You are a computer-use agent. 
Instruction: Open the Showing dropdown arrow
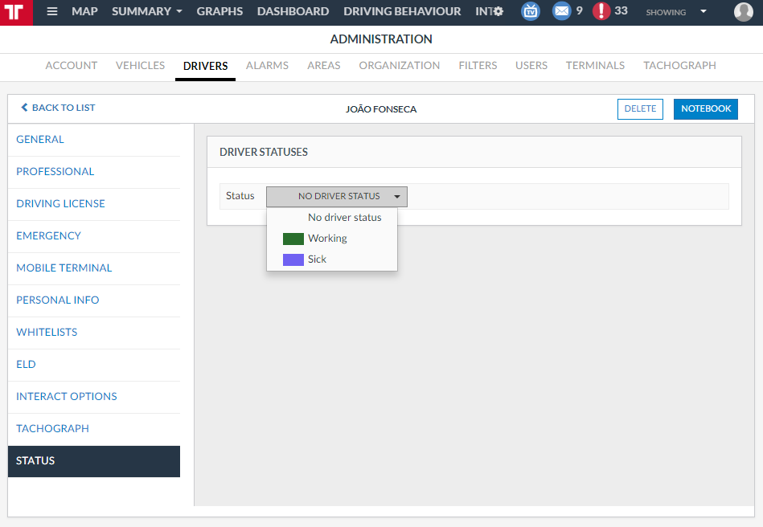pos(704,12)
